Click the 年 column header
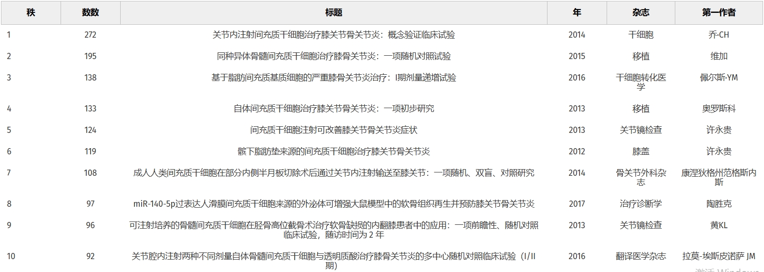Screen dimensions: 764x272 [577, 13]
